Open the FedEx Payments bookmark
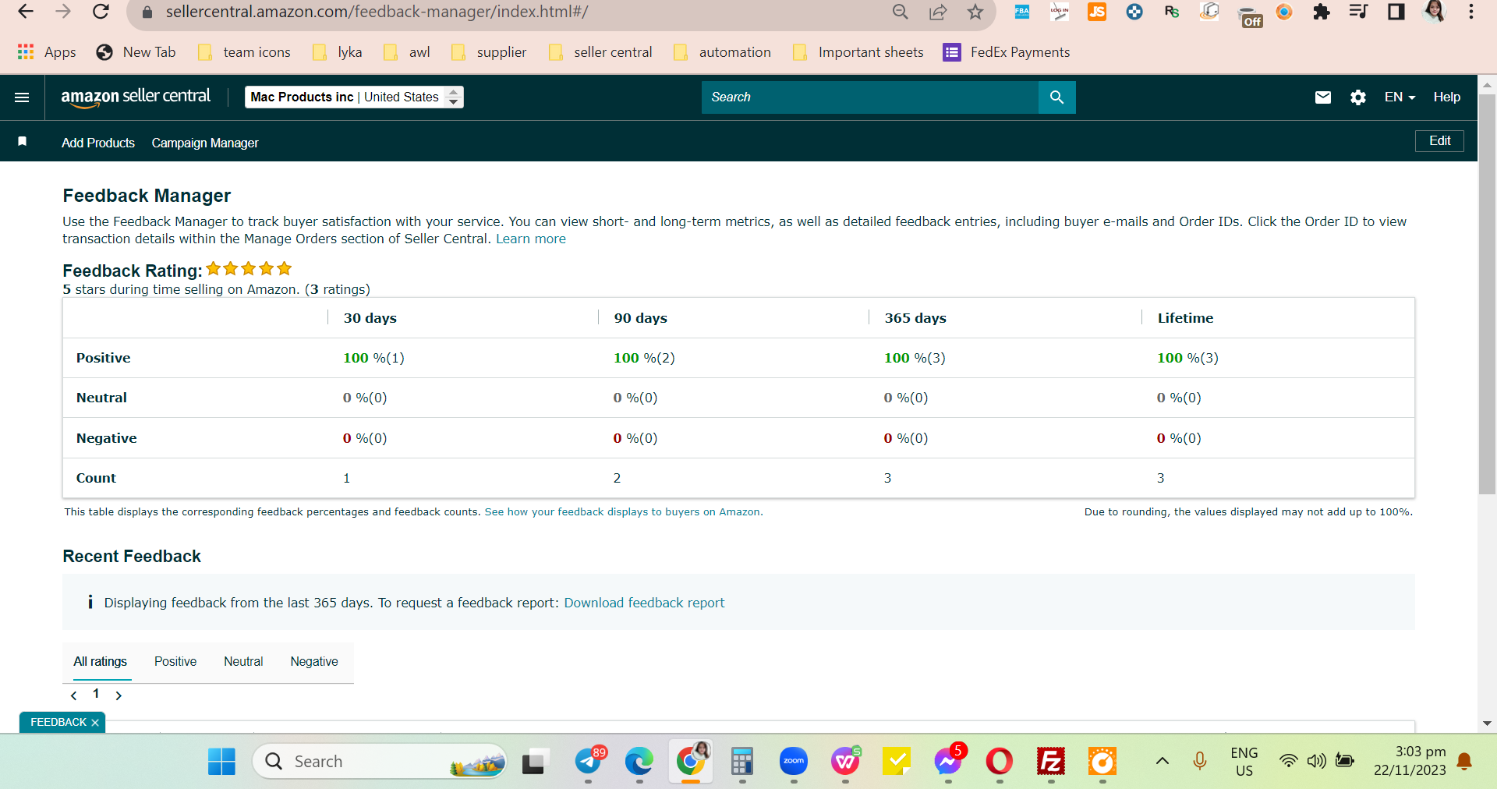 1007,52
